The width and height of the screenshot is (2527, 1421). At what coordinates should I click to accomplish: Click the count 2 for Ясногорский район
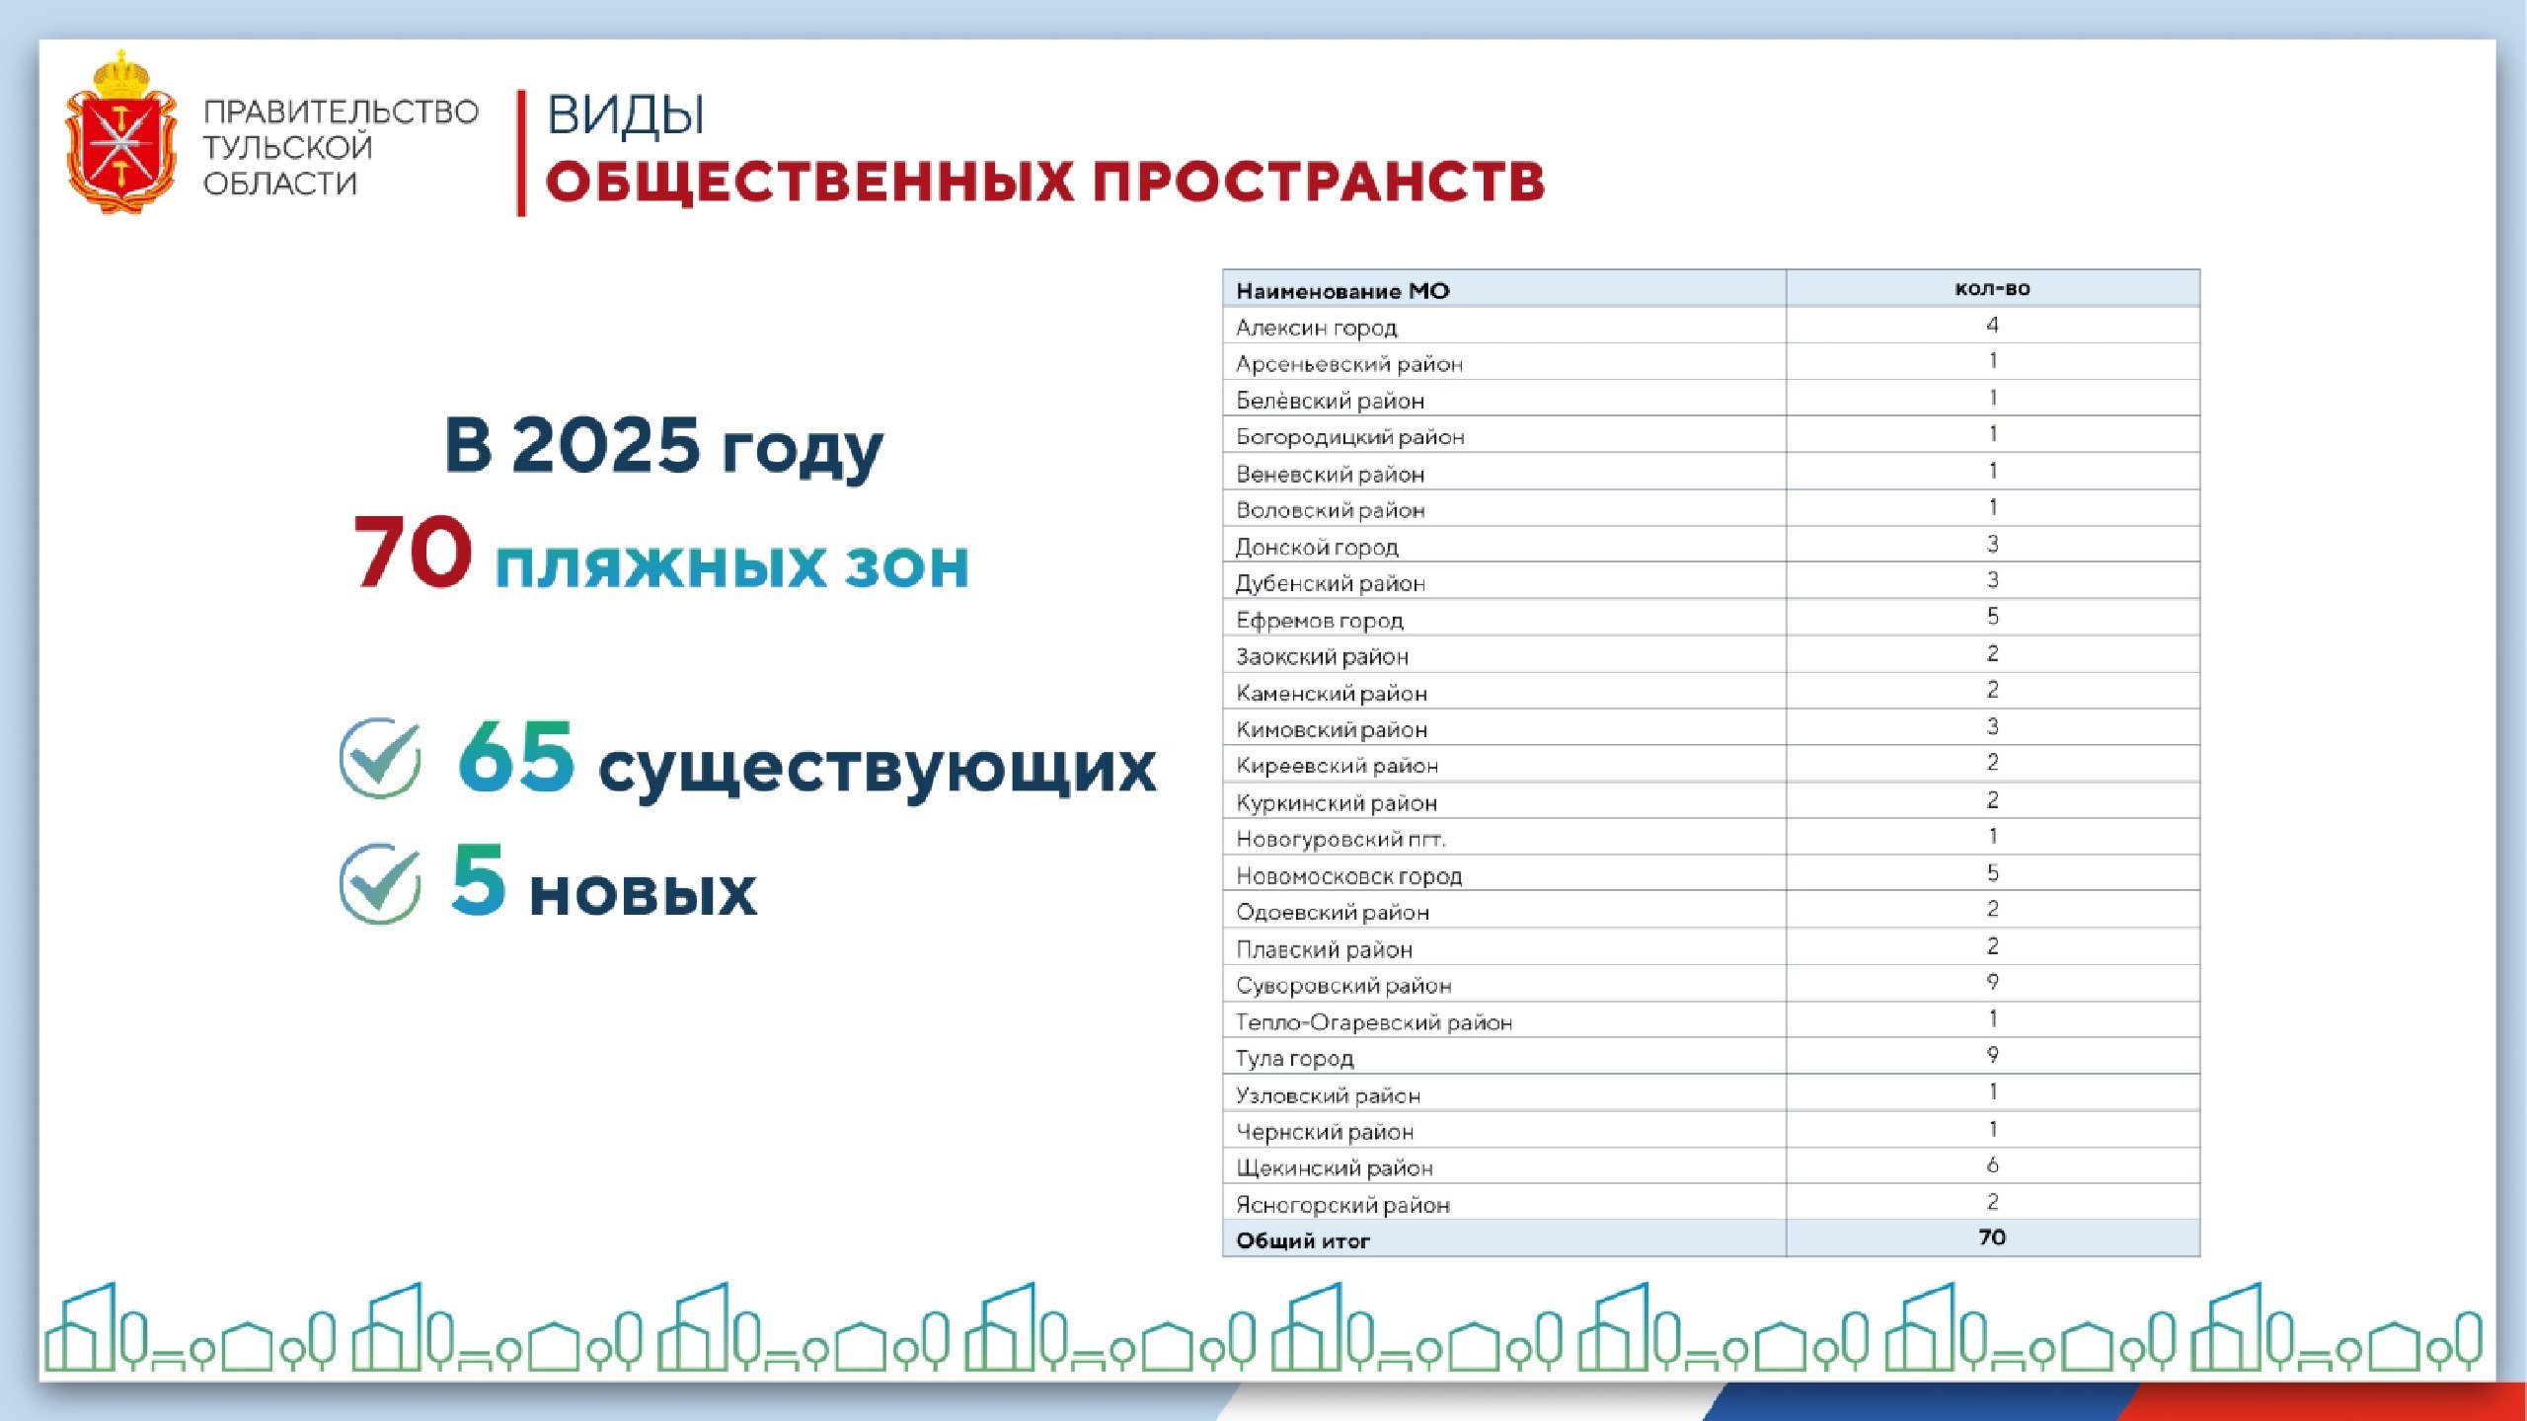point(1993,1201)
